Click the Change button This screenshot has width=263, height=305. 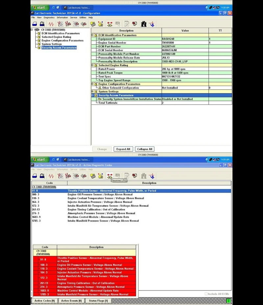pos(102,149)
